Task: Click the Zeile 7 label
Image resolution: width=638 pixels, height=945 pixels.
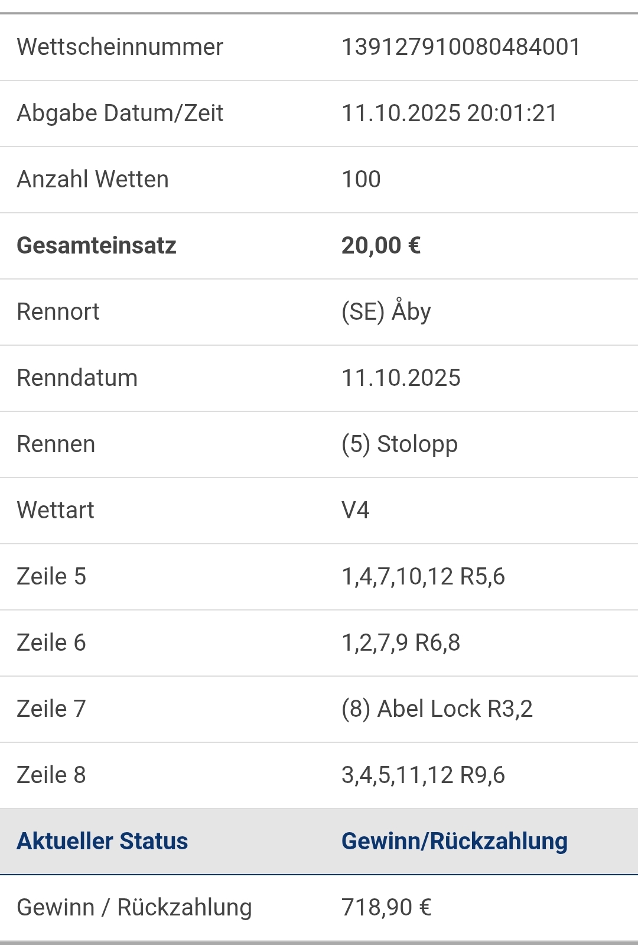Action: (x=51, y=709)
